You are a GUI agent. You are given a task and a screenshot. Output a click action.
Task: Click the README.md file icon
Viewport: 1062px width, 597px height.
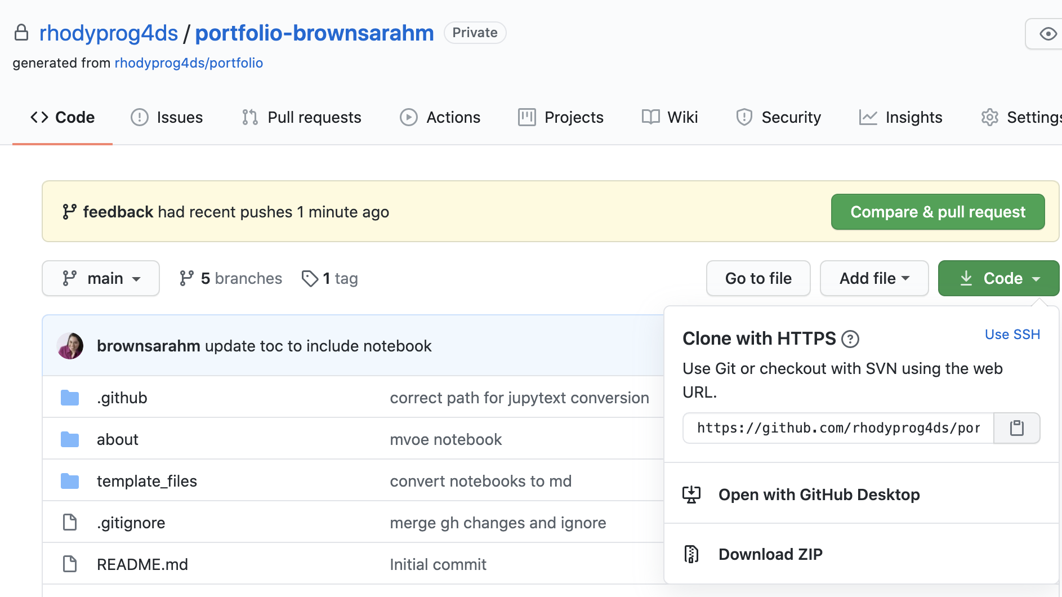coord(69,563)
